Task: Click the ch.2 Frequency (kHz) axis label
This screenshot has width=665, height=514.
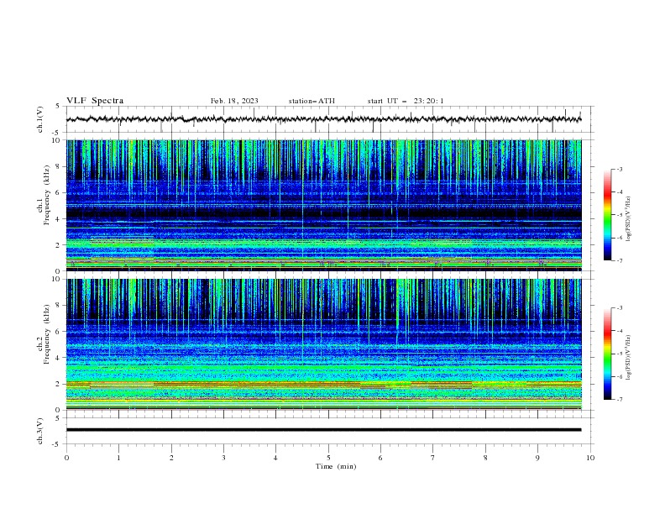Action: click(x=44, y=334)
